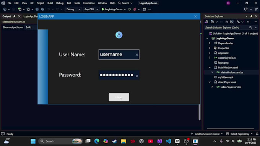Toggle Preview Selected Items code icon
Image resolution: width=260 pixels, height=146 pixels.
(x=248, y=22)
